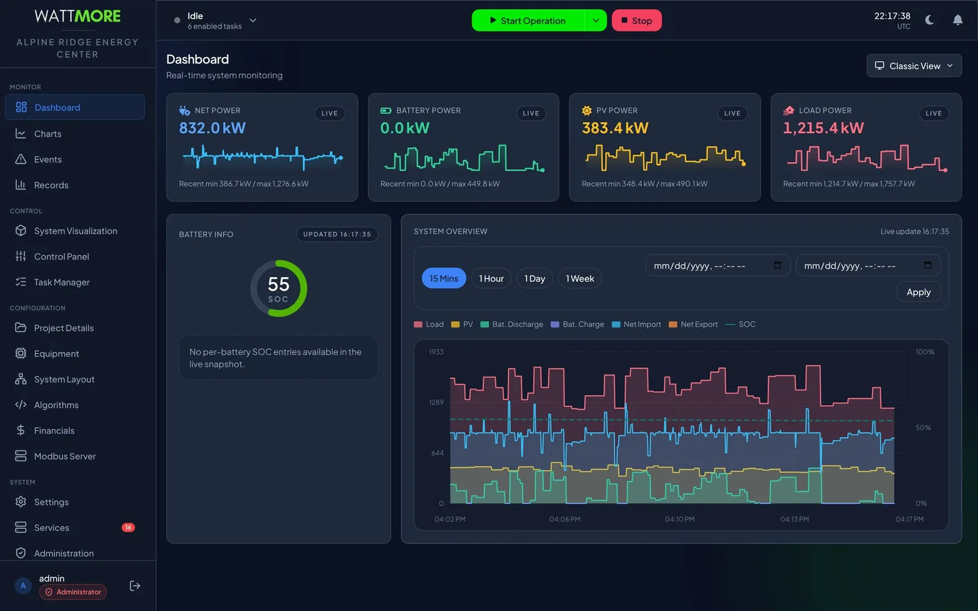978x611 pixels.
Task: Open Records bar chart icon
Action: (21, 185)
